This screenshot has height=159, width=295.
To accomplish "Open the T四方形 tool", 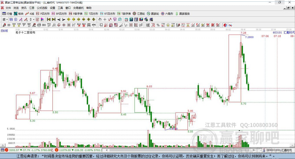I will pos(91,14).
